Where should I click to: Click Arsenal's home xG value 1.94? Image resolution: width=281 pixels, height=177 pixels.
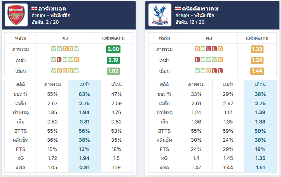(84, 158)
